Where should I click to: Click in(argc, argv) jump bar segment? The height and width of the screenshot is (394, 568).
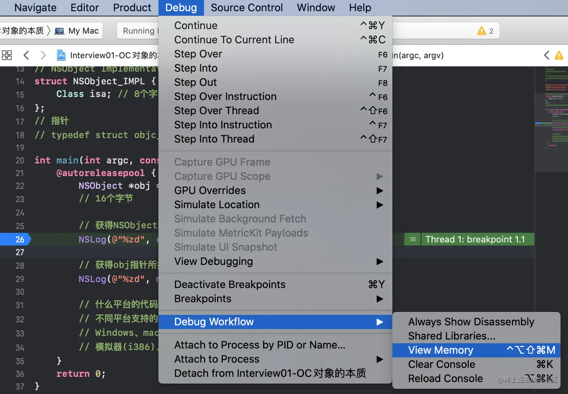pyautogui.click(x=418, y=56)
